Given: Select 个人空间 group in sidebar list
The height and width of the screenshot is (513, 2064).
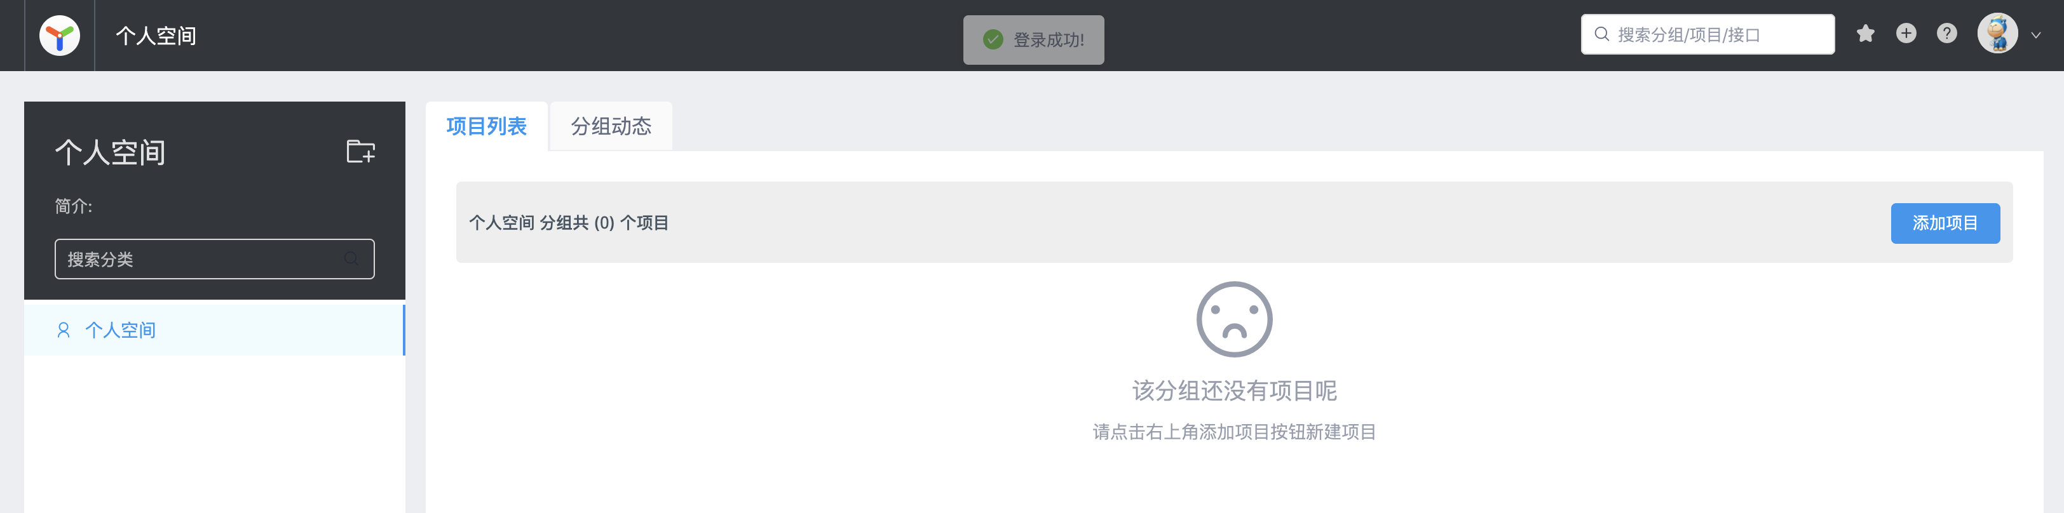Looking at the screenshot, I should (x=214, y=330).
